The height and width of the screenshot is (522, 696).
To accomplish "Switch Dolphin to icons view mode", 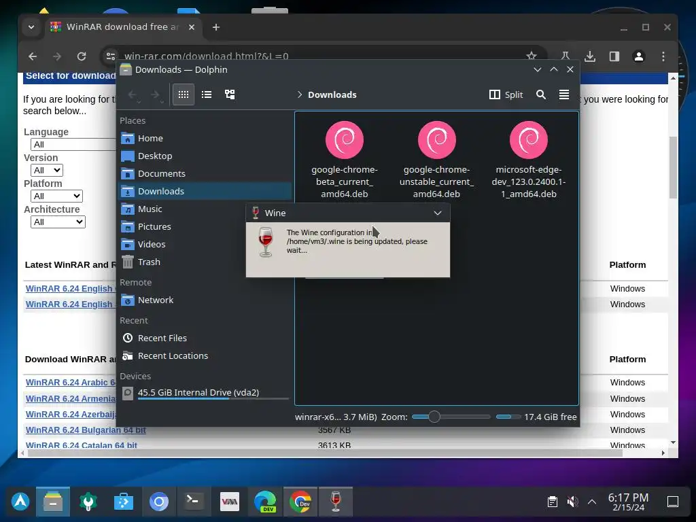I will [184, 94].
